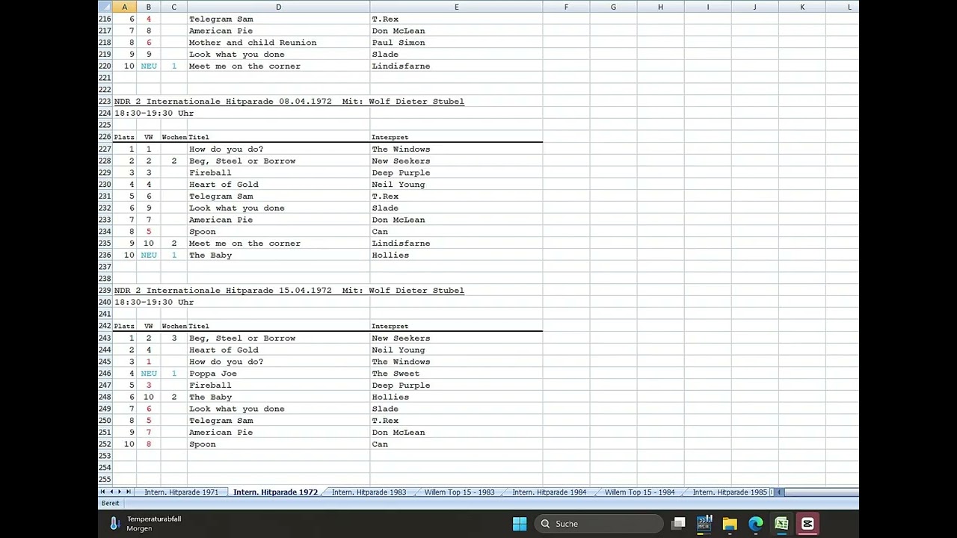Select column E by its header
This screenshot has width=957, height=538.
coord(456,7)
